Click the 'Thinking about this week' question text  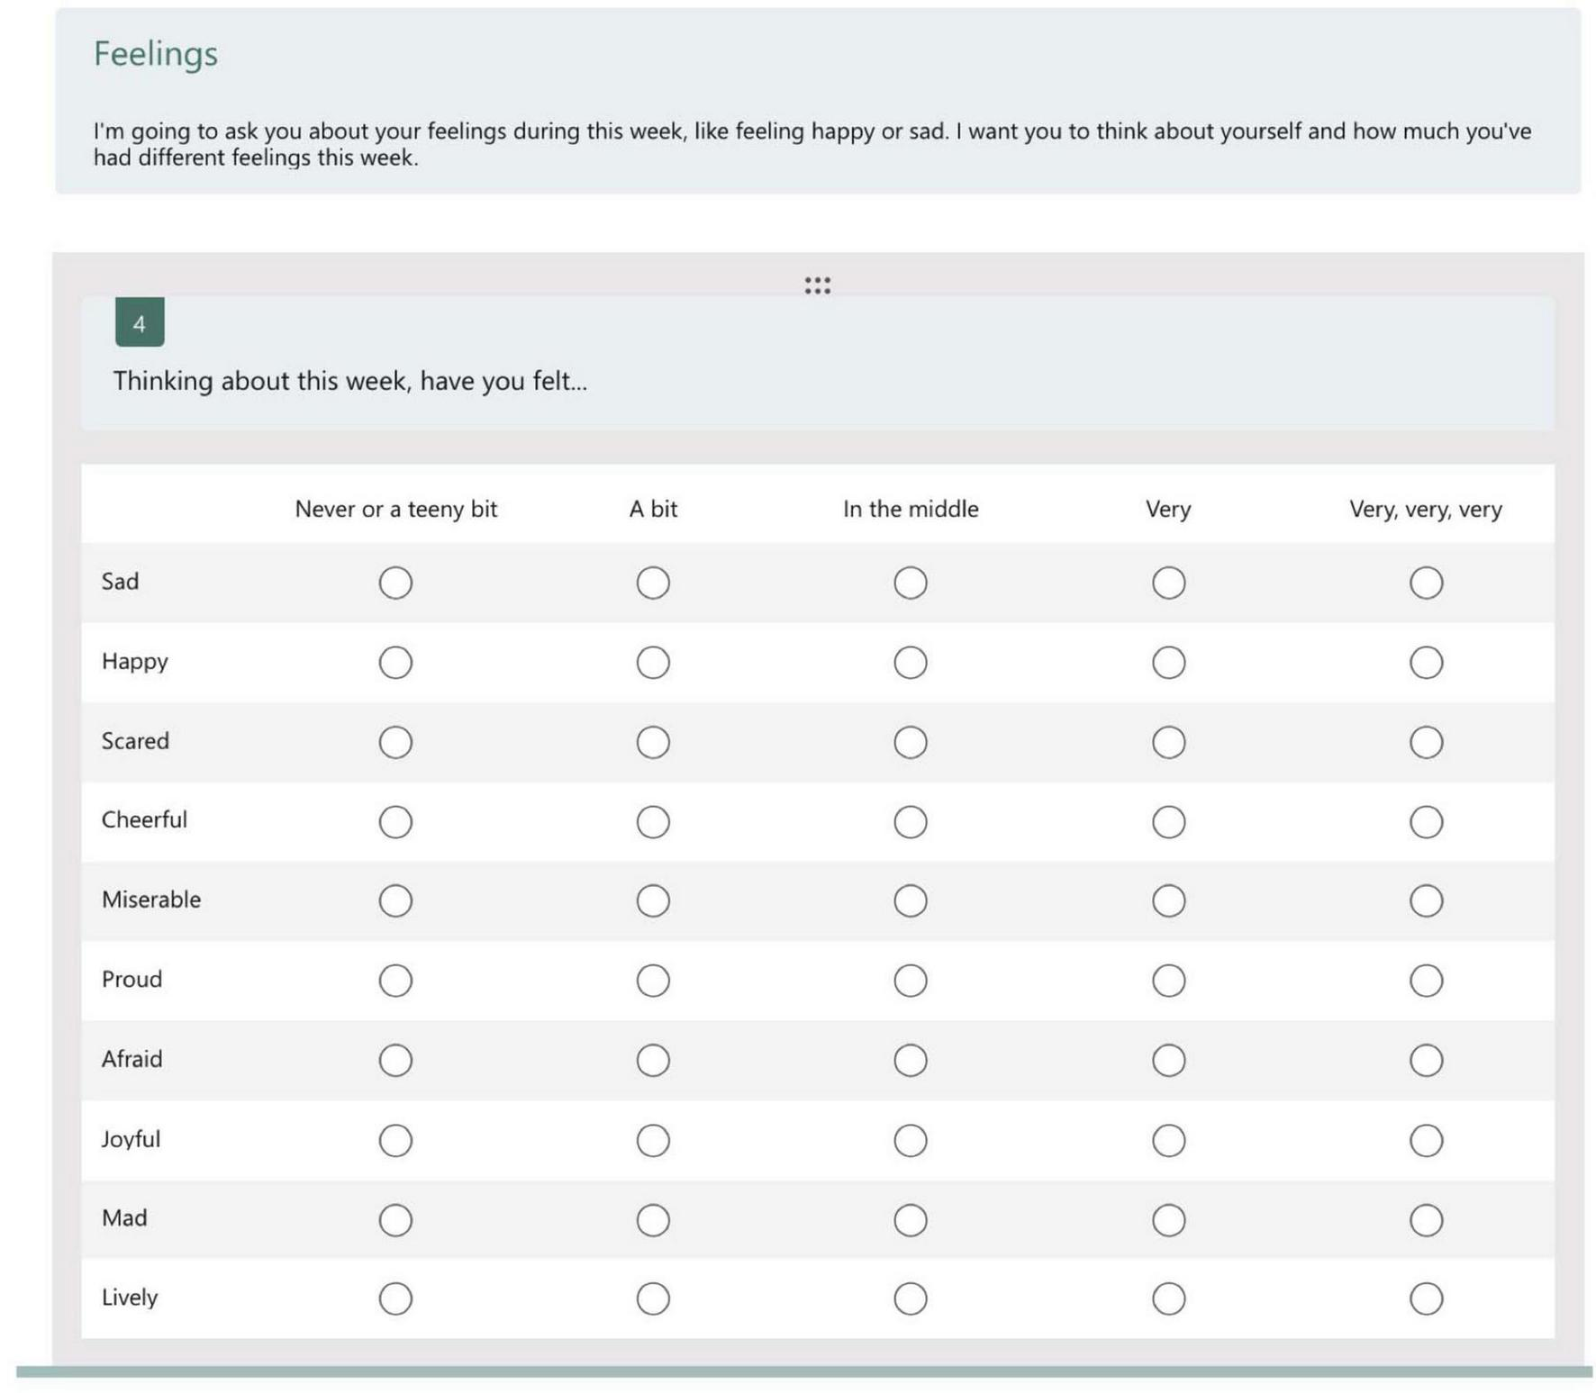pyautogui.click(x=349, y=381)
